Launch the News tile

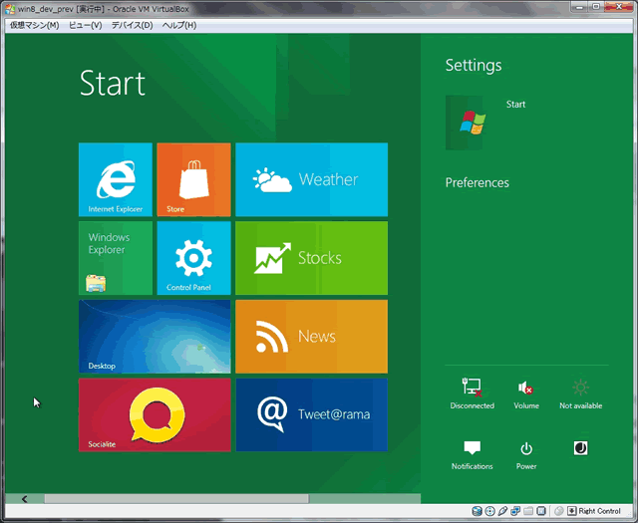click(x=311, y=337)
